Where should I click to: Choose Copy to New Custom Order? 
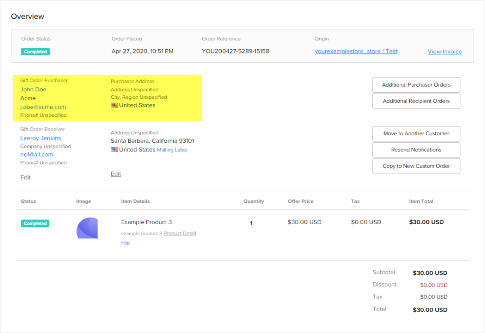[x=416, y=166]
